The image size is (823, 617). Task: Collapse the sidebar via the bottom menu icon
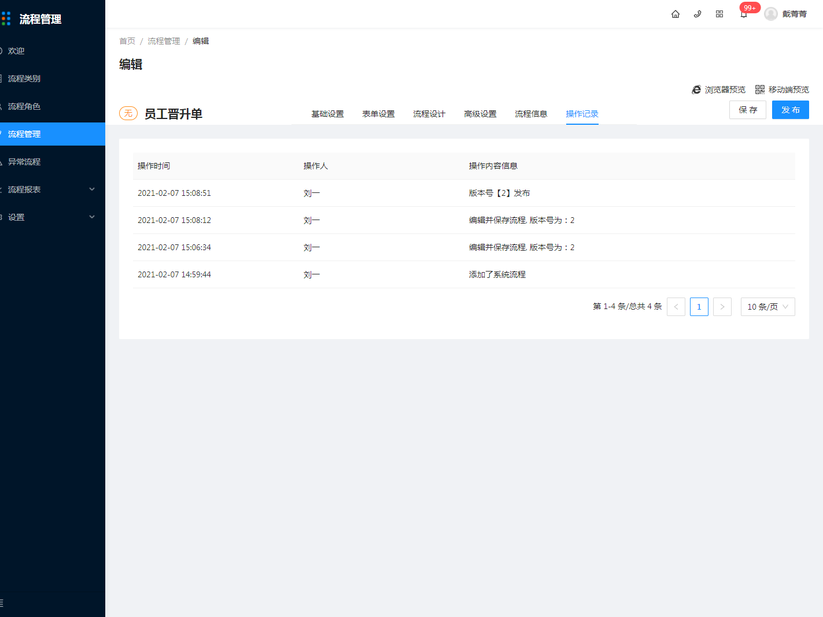pos(2,603)
